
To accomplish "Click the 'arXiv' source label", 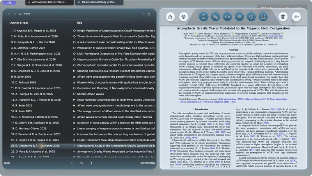I will 7,163.
